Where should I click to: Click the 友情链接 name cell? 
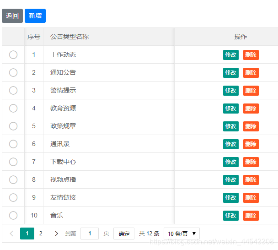click(109, 197)
